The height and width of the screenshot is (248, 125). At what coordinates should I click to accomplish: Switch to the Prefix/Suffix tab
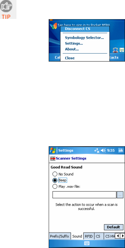tap(60, 236)
